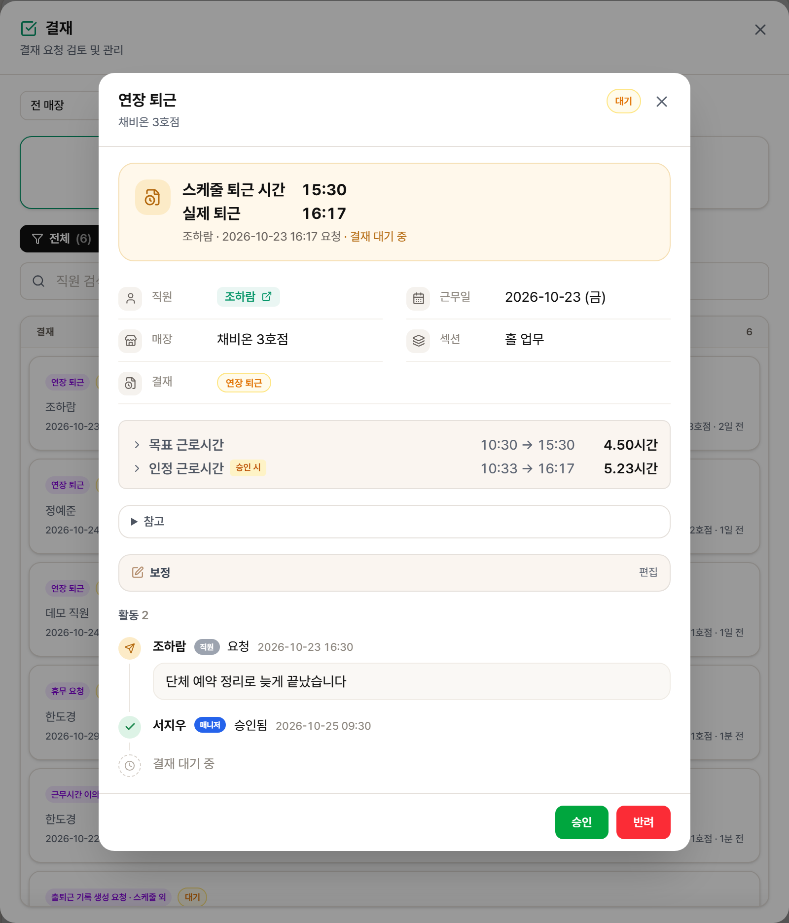789x923 pixels.
Task: Click the paper-plane request icon for 조하람
Action: (130, 648)
